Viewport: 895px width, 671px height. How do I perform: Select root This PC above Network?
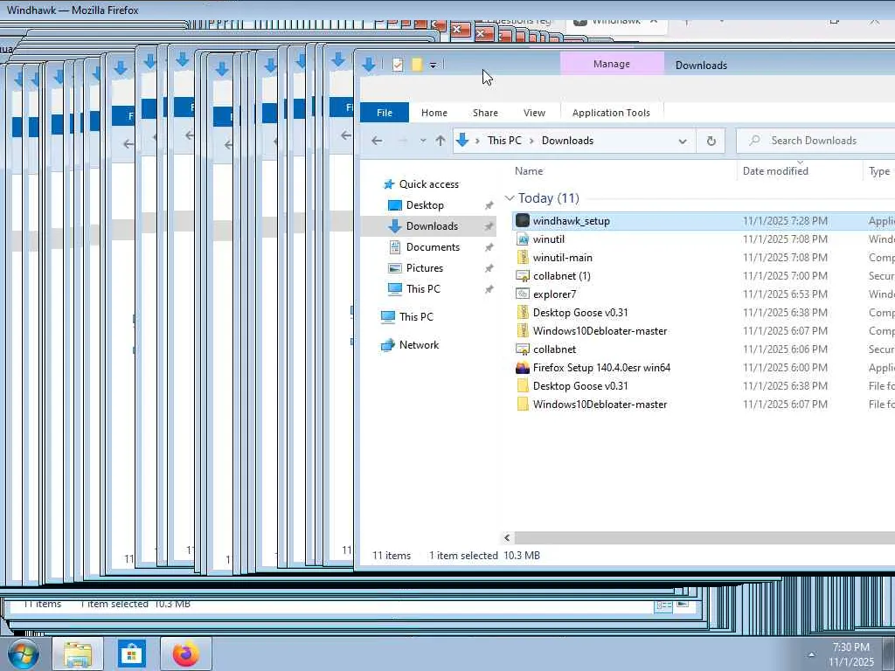pos(416,316)
